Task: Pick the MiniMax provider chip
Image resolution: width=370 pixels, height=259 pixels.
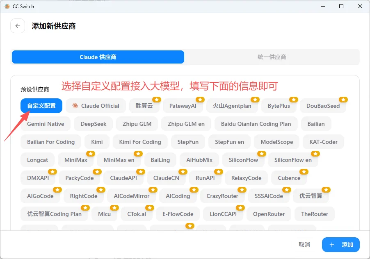Action: [76, 160]
